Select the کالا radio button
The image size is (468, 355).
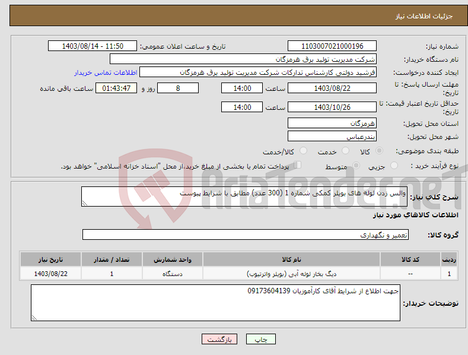(x=379, y=151)
